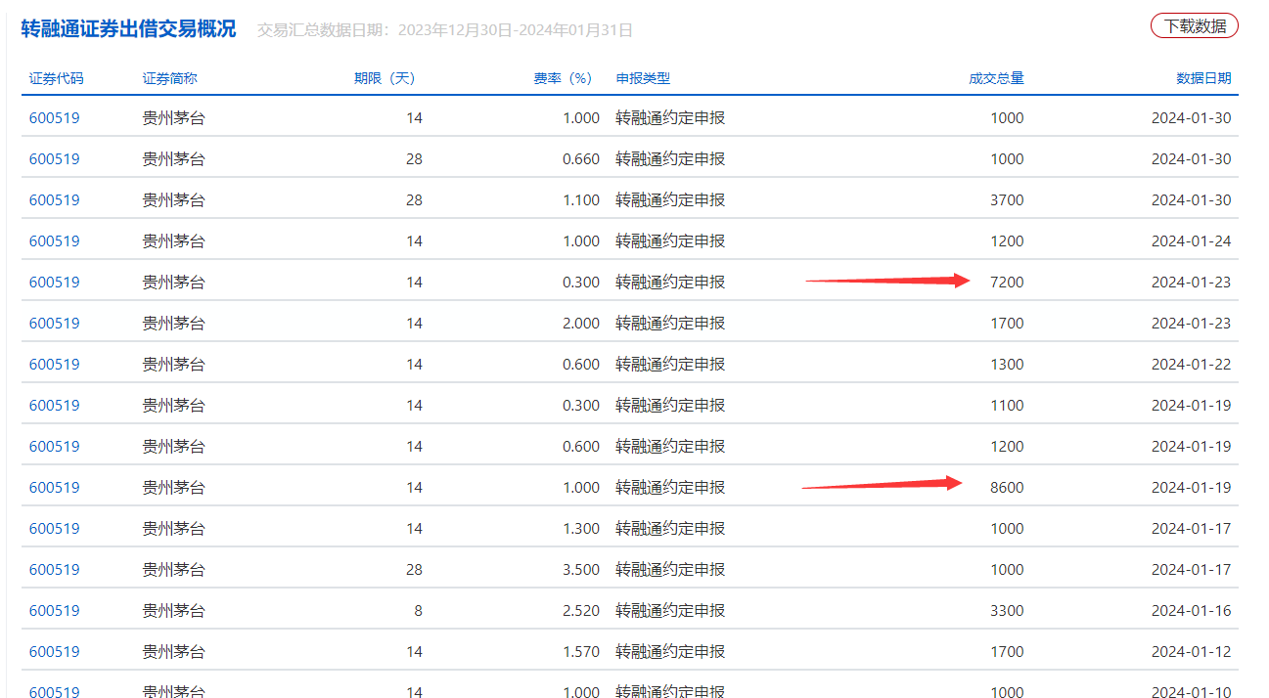Click 贵州茅台 in the 1.100 rate row
This screenshot has height=698, width=1269.
(x=173, y=200)
